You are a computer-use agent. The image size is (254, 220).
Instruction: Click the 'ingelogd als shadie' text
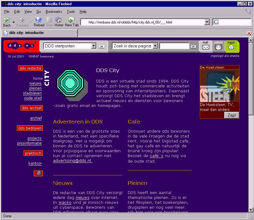point(225,56)
